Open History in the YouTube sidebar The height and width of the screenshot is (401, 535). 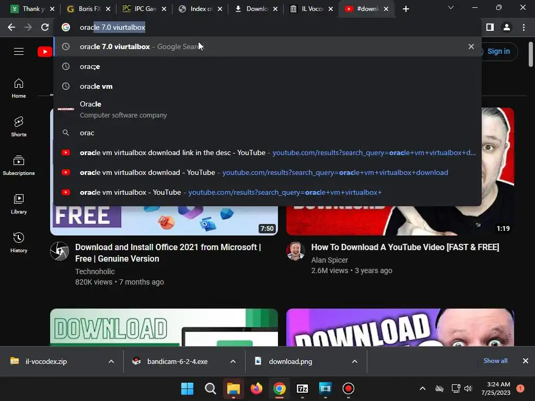tap(19, 242)
